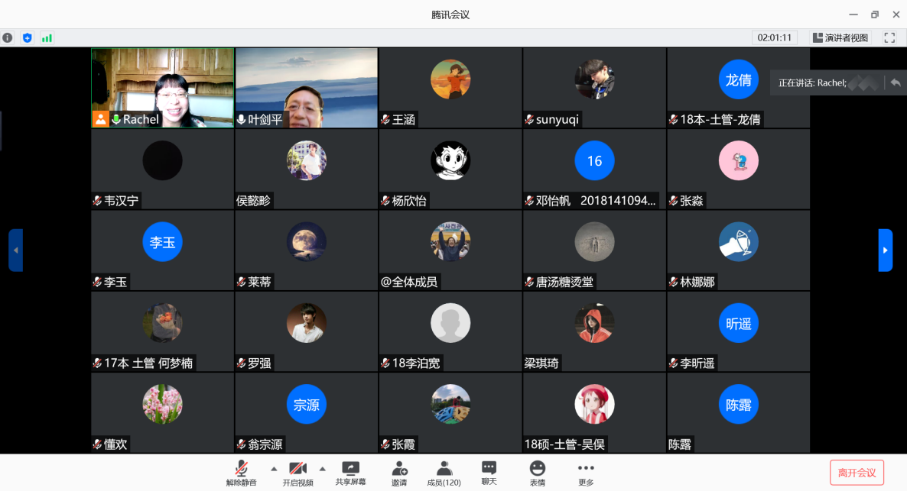Enter full screen mode
This screenshot has height=491, width=907.
pos(889,37)
